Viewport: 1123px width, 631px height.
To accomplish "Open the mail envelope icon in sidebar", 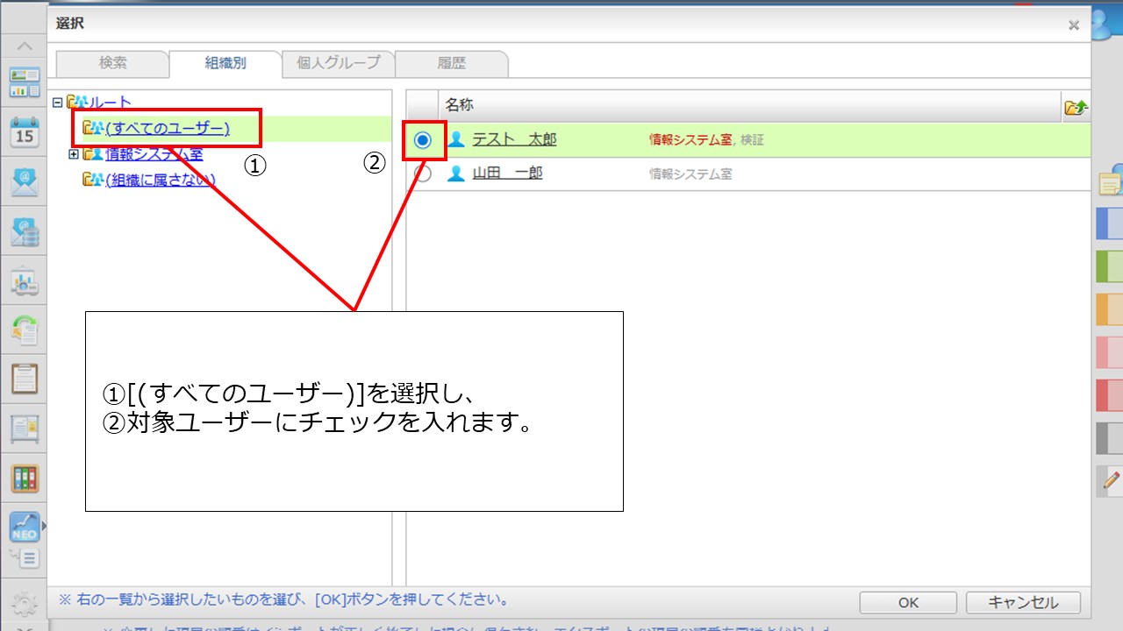I will coord(25,182).
